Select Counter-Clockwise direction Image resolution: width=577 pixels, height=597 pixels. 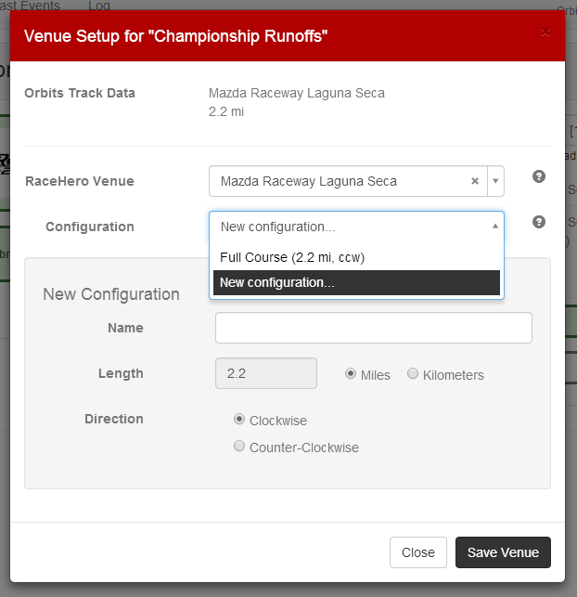pos(239,446)
